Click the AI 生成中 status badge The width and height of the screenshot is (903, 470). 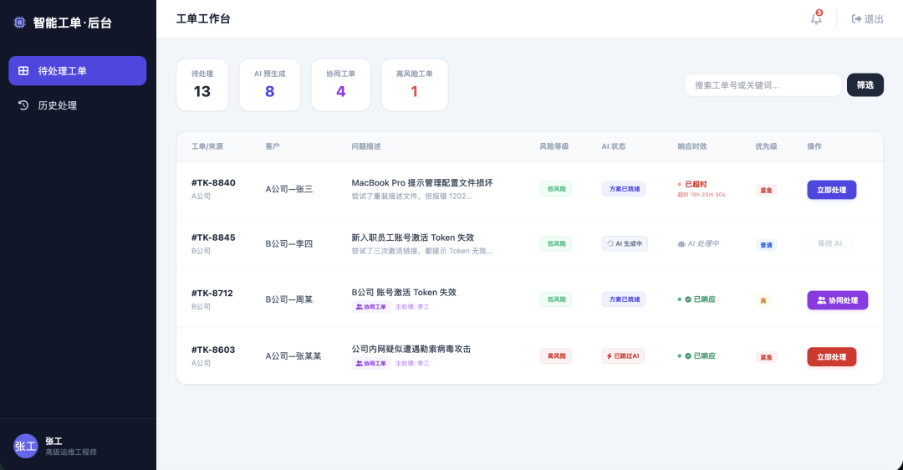(625, 243)
